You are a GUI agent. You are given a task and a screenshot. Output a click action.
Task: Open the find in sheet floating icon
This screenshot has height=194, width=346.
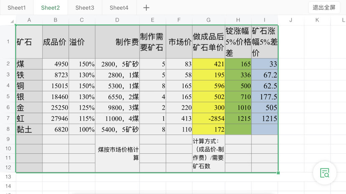[x=325, y=173]
